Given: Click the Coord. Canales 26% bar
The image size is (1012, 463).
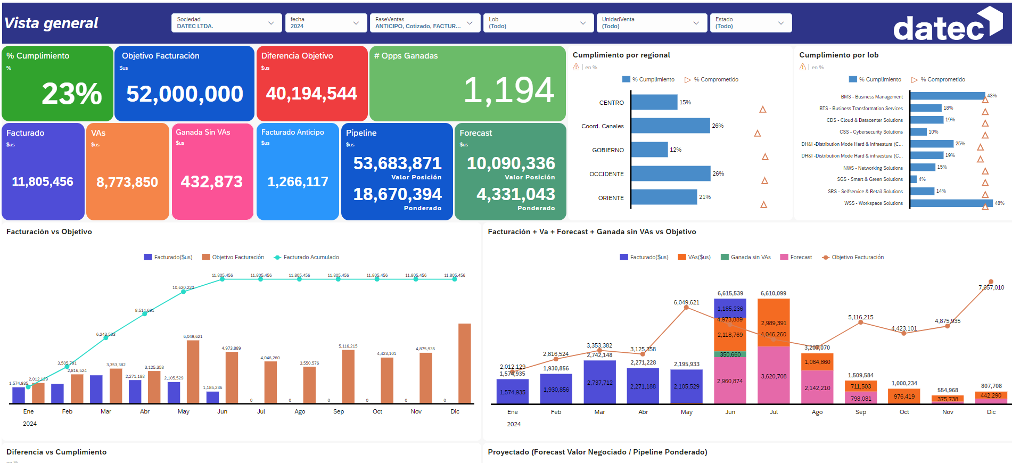Looking at the screenshot, I should point(671,126).
